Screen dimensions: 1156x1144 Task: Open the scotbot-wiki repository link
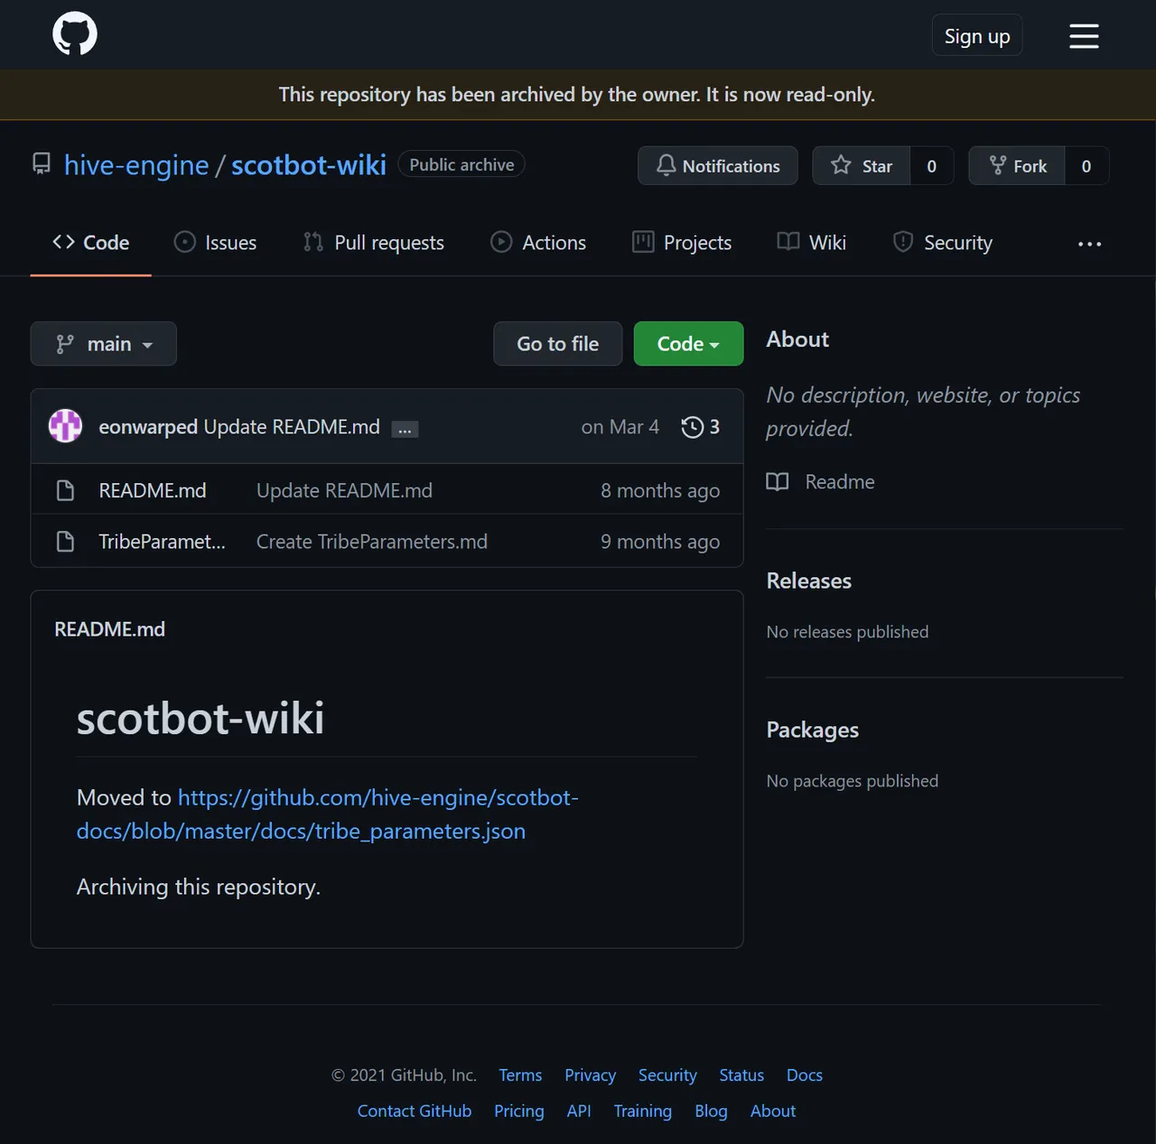pos(309,165)
